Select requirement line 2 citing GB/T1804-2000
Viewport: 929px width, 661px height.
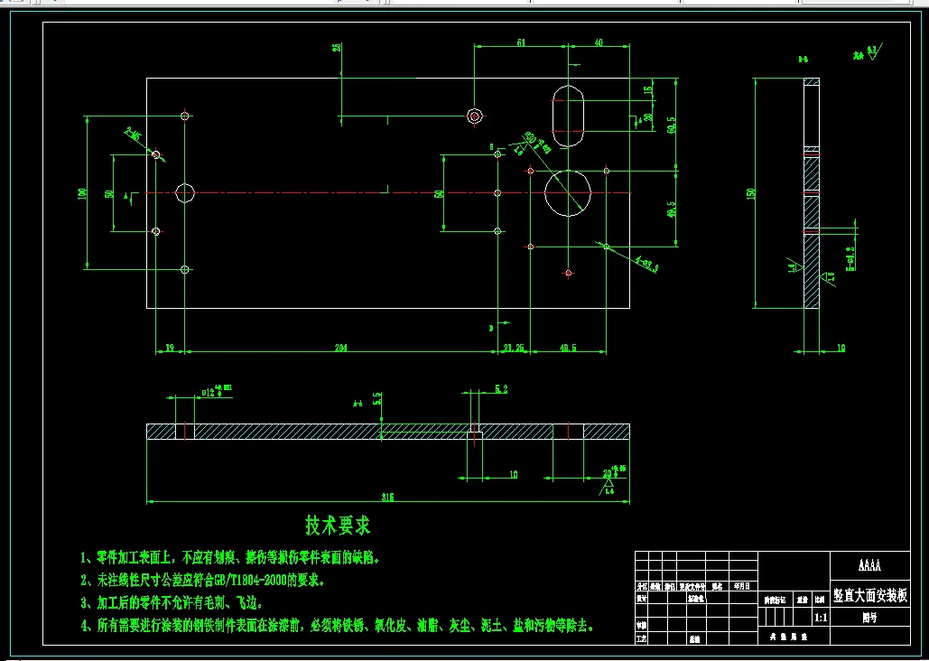(x=202, y=580)
